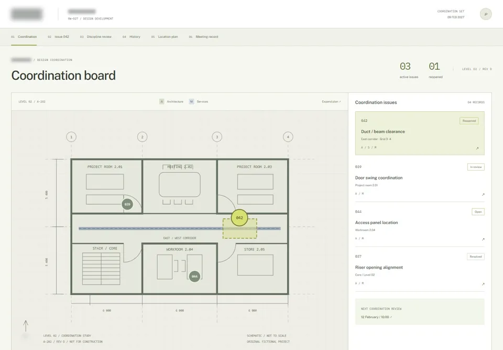Click the LEVEL 02 / REV D label

click(477, 69)
